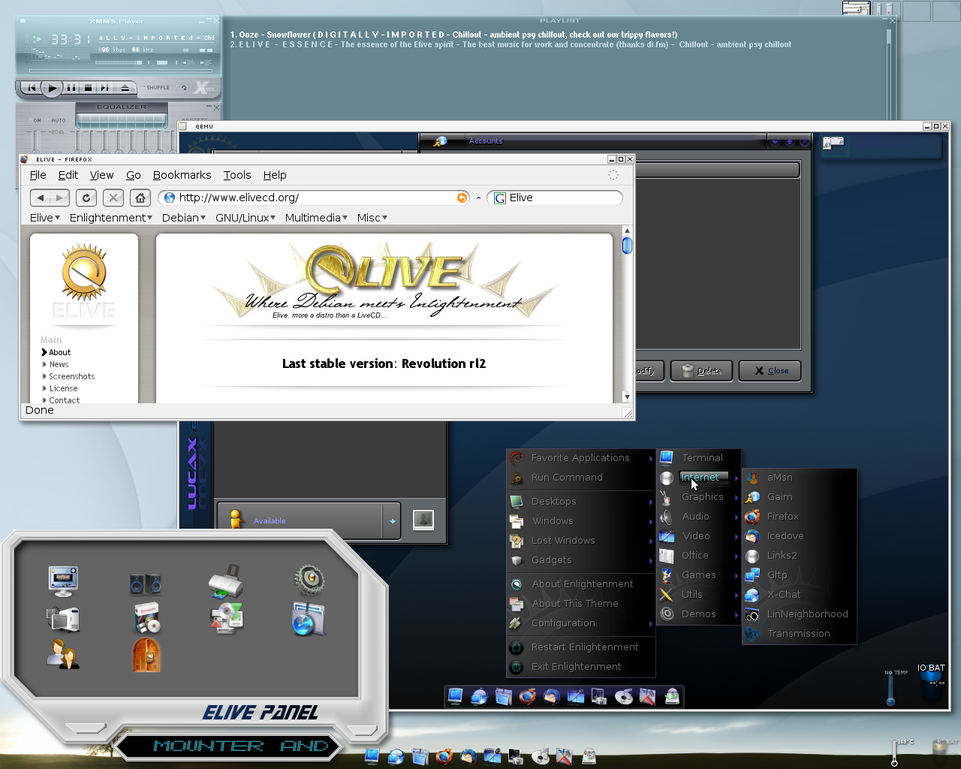Open monitor display settings in Elive Panel
The image size is (961, 769).
point(62,581)
